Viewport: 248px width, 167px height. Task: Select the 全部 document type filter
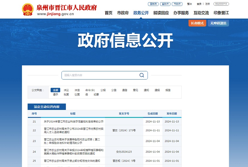(x=55, y=90)
